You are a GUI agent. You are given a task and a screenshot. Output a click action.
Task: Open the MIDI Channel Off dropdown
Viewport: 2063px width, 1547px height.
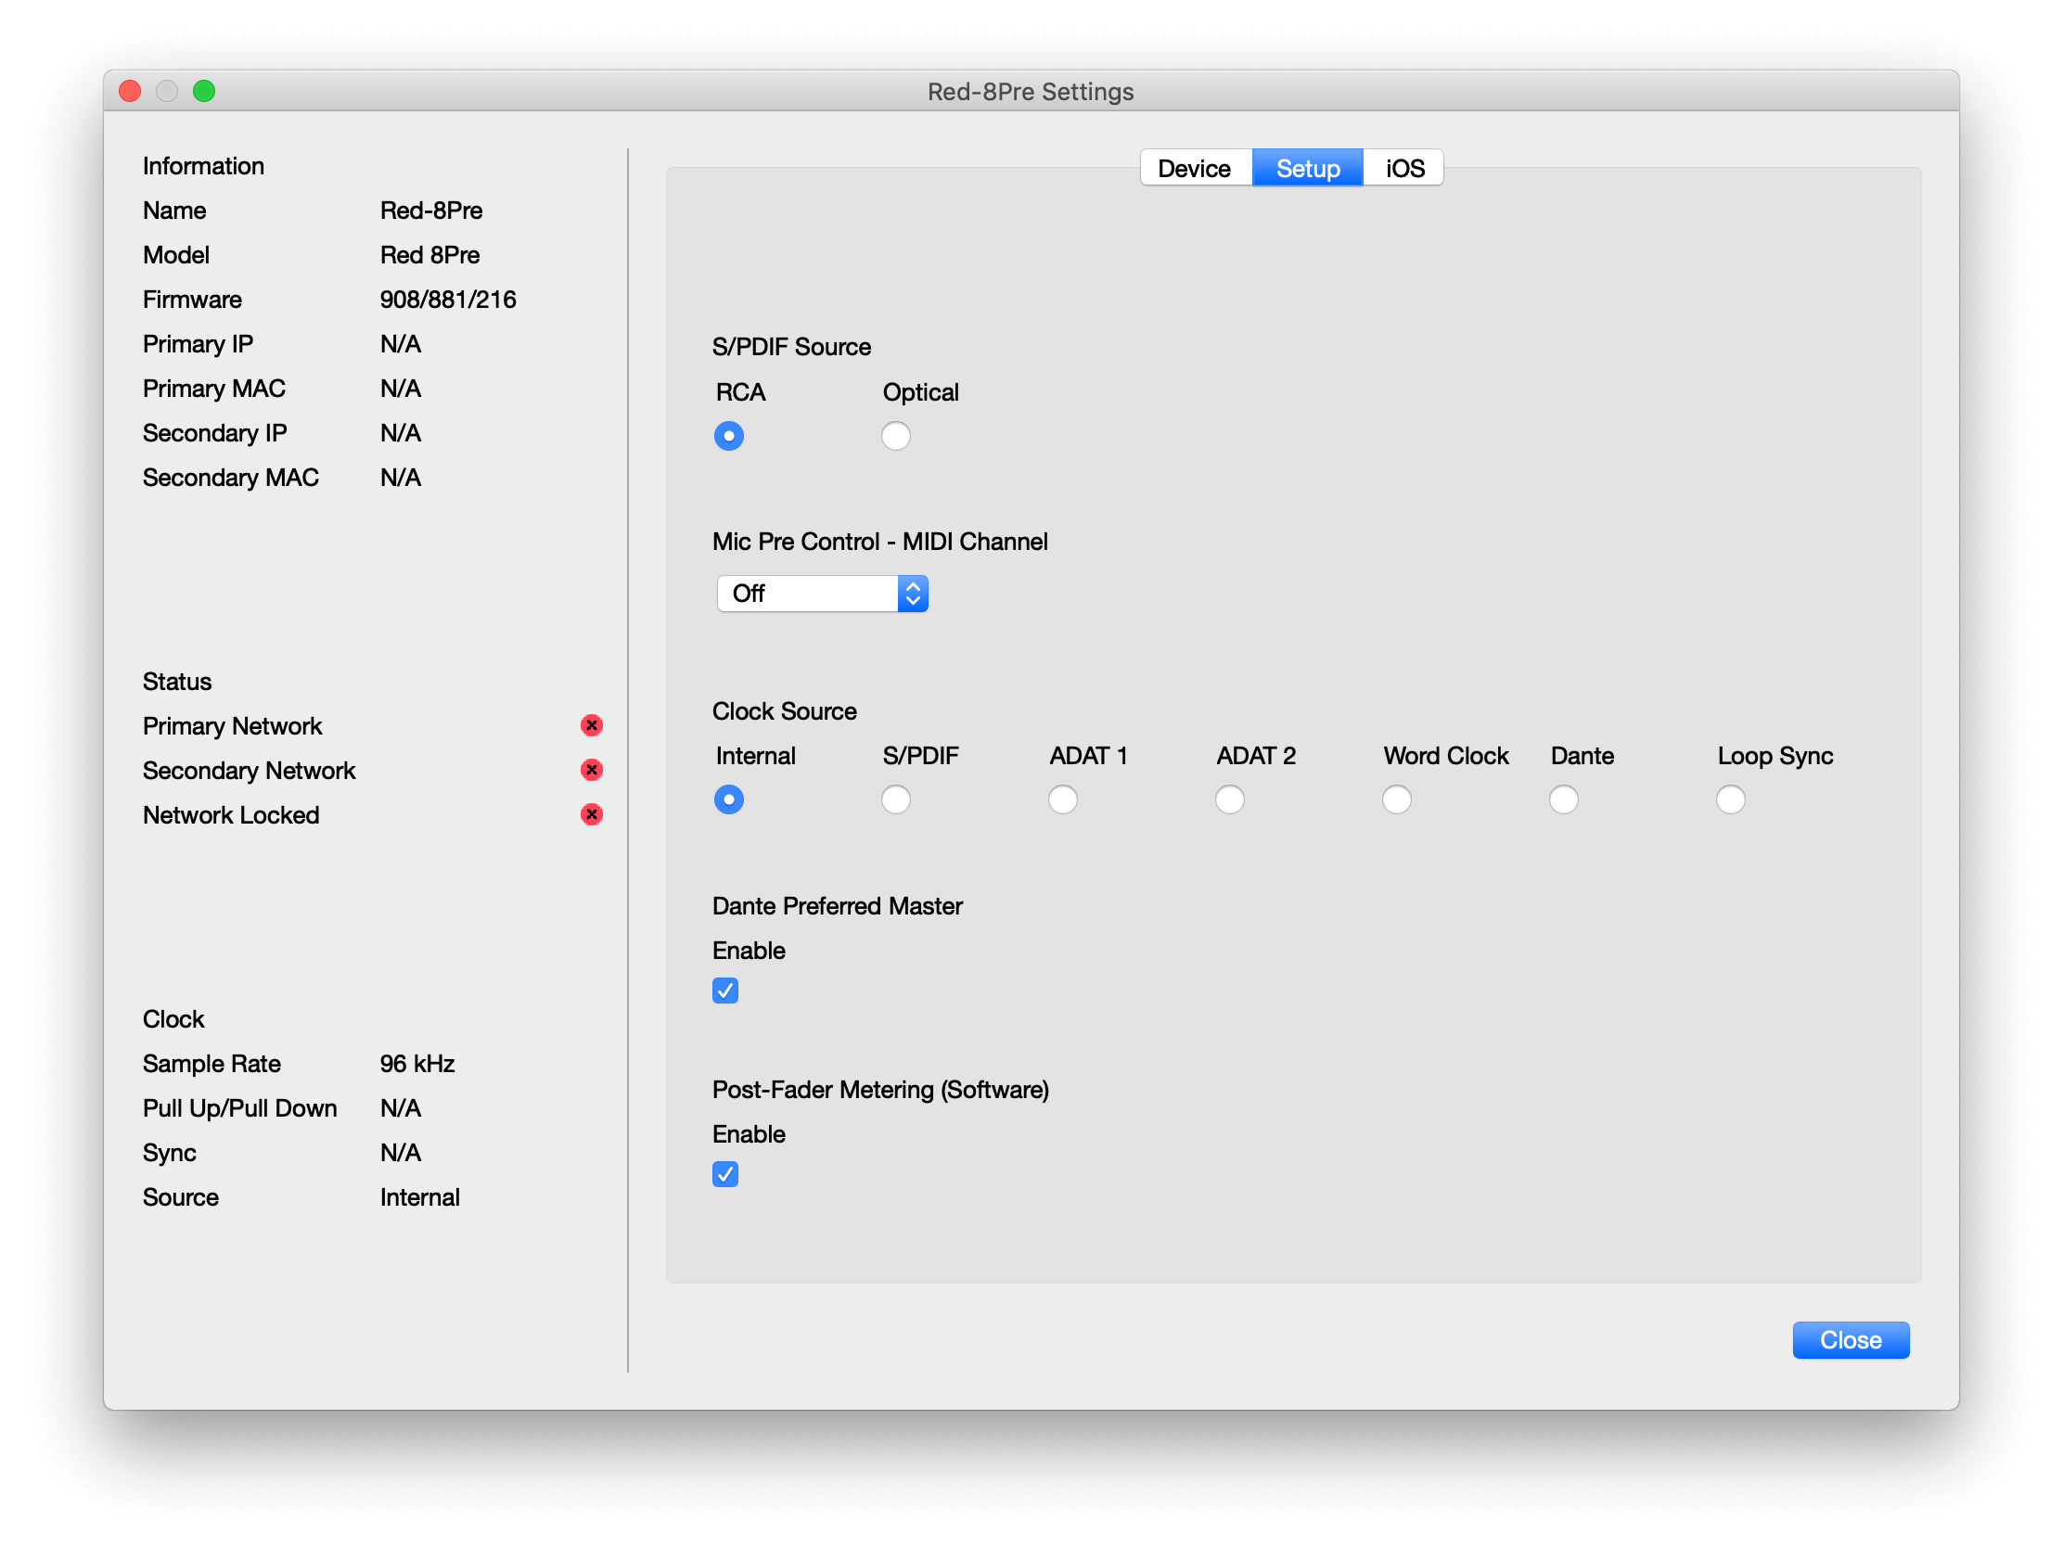click(x=822, y=594)
